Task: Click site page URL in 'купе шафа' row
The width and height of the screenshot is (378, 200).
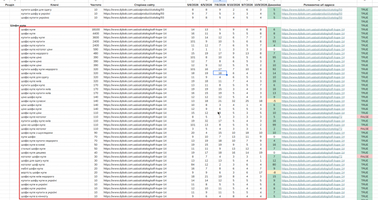Action: coord(135,137)
